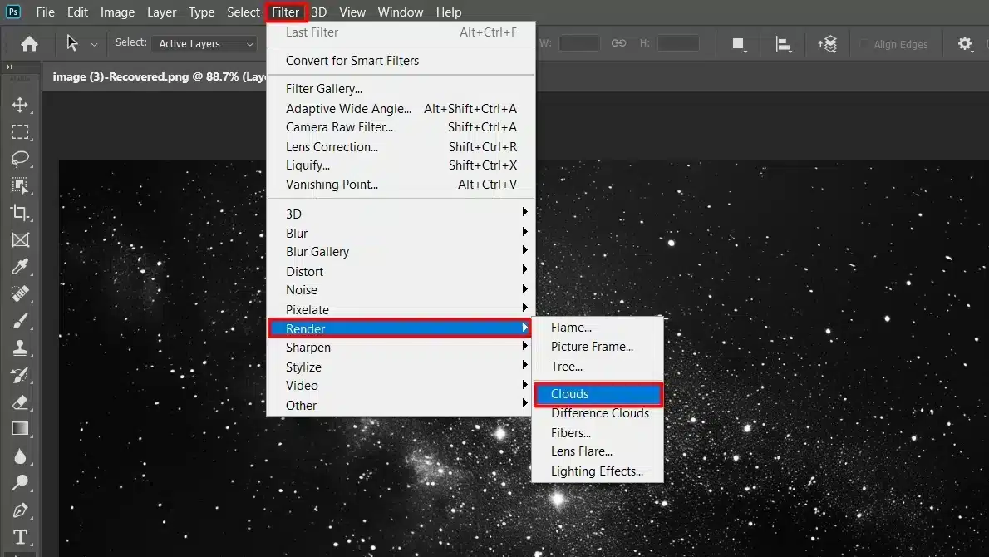This screenshot has width=989, height=557.
Task: Select the Type tool
Action: pyautogui.click(x=20, y=537)
